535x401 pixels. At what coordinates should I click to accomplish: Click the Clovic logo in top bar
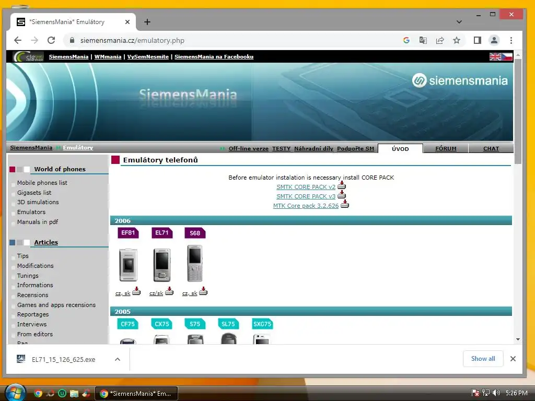[x=28, y=56]
